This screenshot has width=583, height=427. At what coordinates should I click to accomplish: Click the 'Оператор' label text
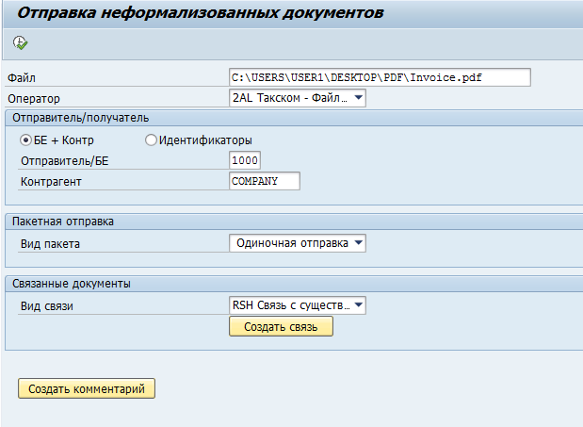tap(32, 98)
